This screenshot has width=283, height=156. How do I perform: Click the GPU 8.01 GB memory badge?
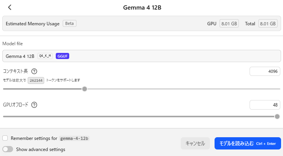229,23
